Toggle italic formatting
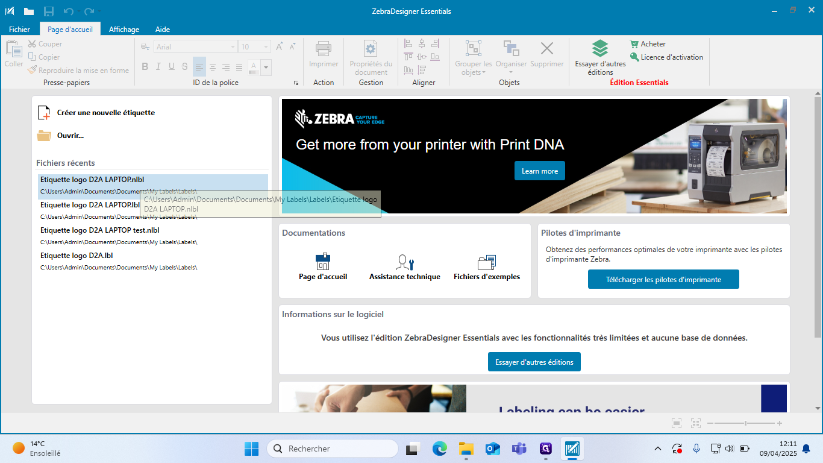823x463 pixels. point(158,67)
